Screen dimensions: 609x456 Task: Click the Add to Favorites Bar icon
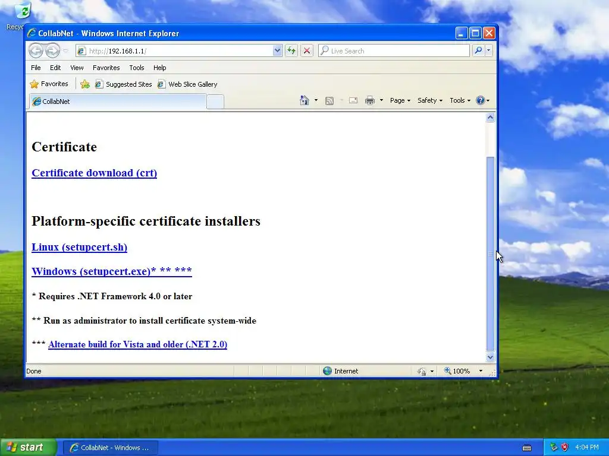point(84,84)
